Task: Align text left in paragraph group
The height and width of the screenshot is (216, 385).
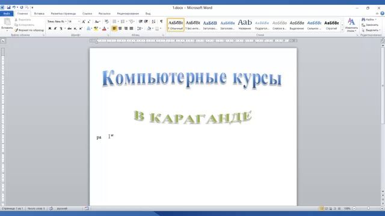Action: [x=114, y=29]
